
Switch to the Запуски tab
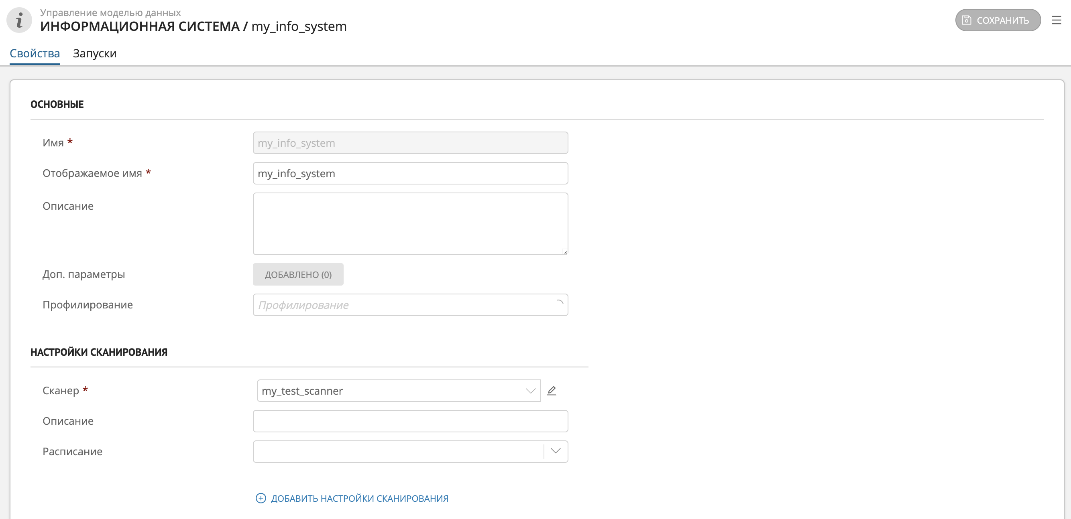[94, 54]
